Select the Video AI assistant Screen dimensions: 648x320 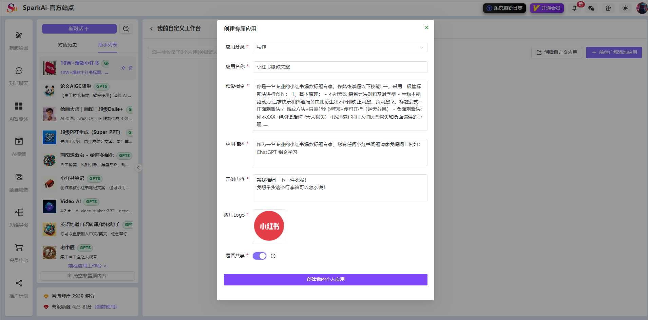click(x=88, y=206)
